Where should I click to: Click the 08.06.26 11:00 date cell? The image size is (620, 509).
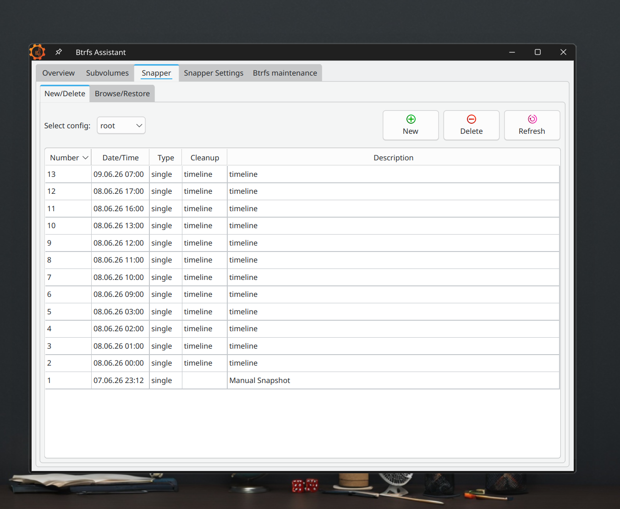(x=121, y=260)
